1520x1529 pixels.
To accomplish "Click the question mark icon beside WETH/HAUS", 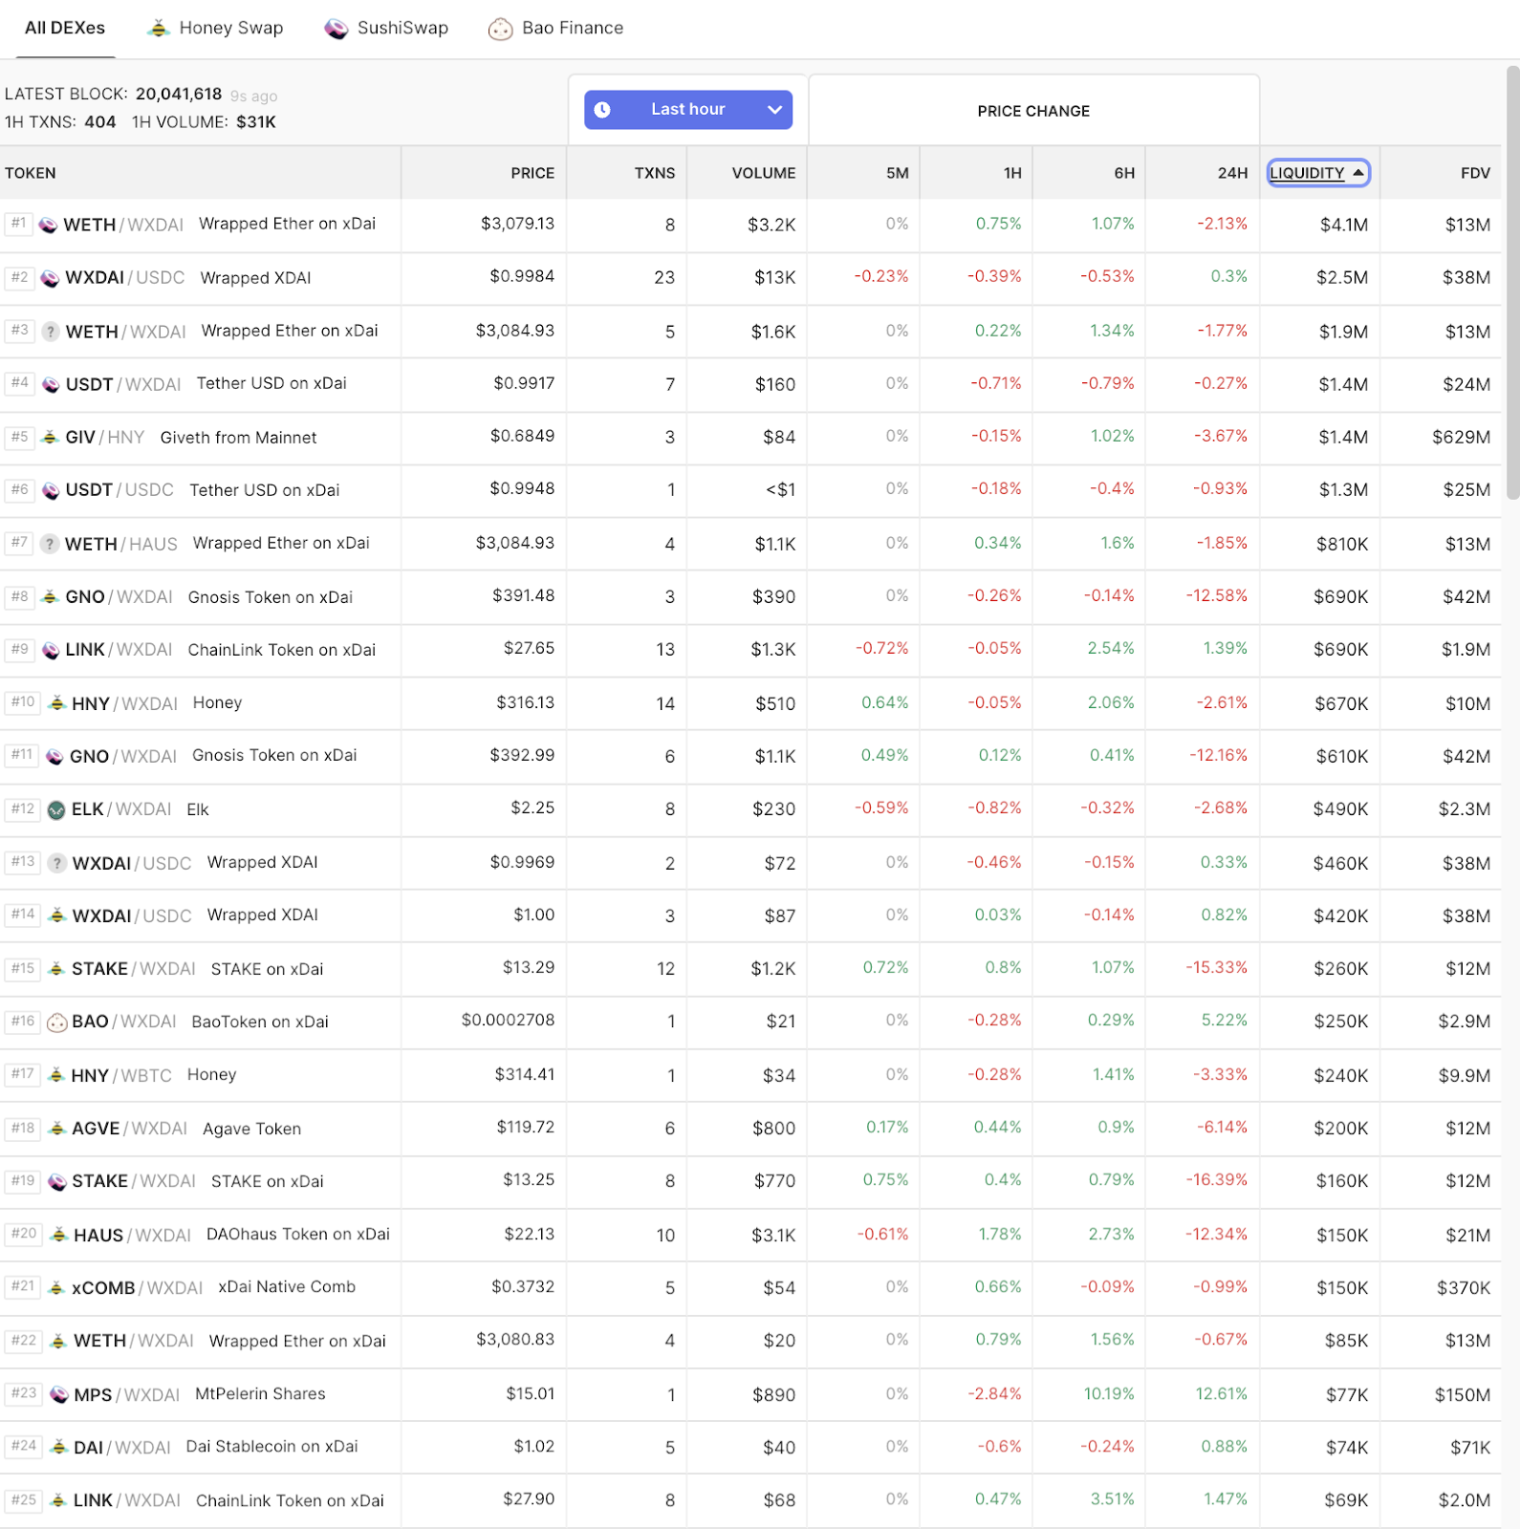I will click(x=51, y=544).
